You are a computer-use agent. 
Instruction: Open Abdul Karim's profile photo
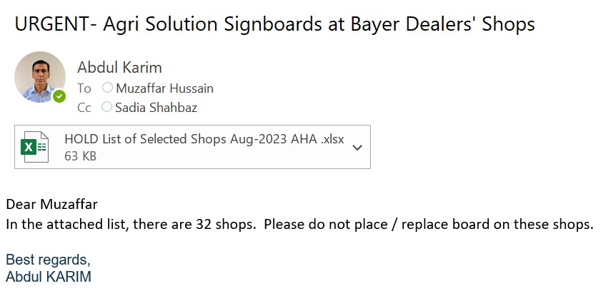coord(39,76)
